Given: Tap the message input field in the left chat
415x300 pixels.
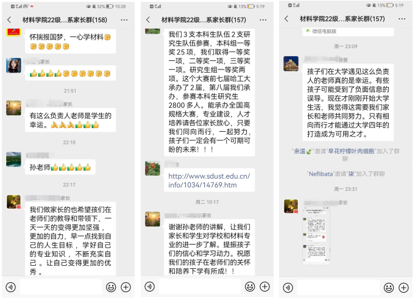Looking at the screenshot, I should click(x=61, y=287).
